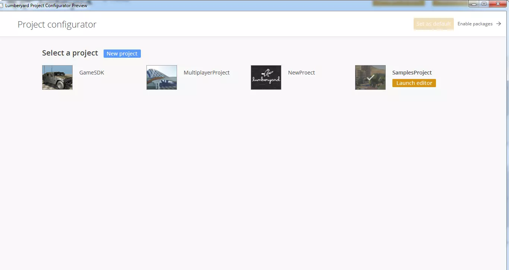Select the GameSDK humvee thumbnail
The width and height of the screenshot is (509, 270).
point(57,77)
